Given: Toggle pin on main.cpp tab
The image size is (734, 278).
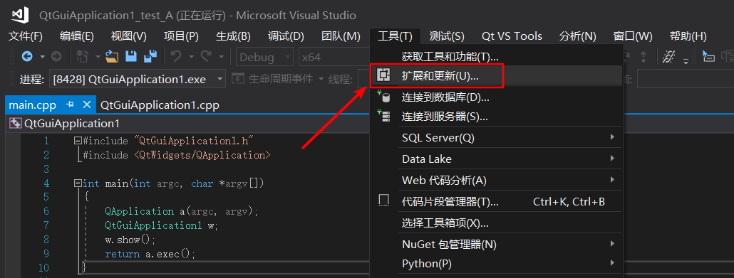Looking at the screenshot, I should tap(71, 105).
